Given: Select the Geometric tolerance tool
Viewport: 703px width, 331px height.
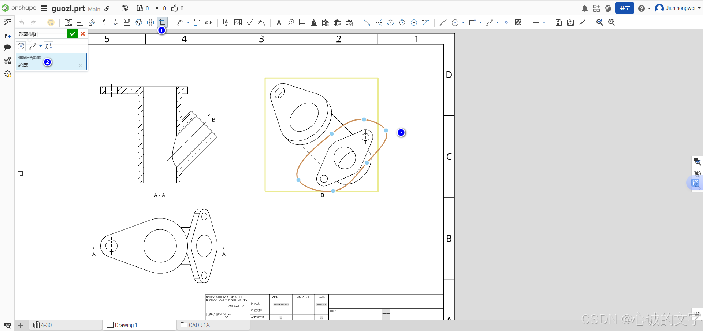Looking at the screenshot, I should click(238, 22).
